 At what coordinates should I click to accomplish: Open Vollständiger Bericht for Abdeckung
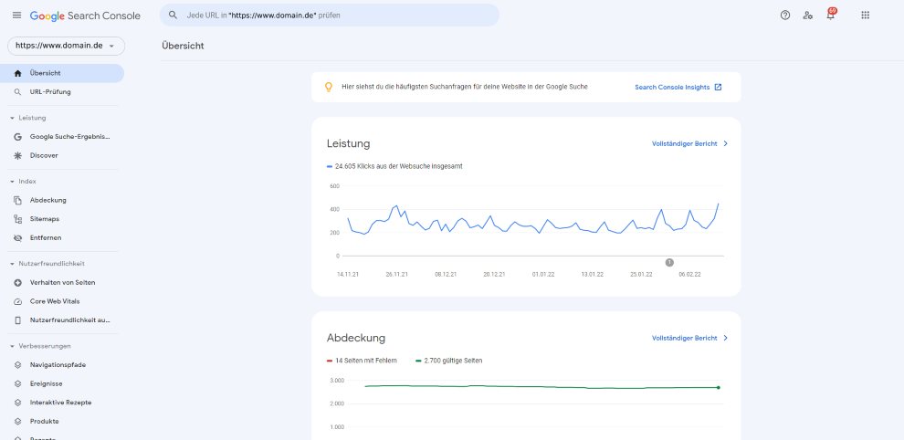tap(684, 338)
